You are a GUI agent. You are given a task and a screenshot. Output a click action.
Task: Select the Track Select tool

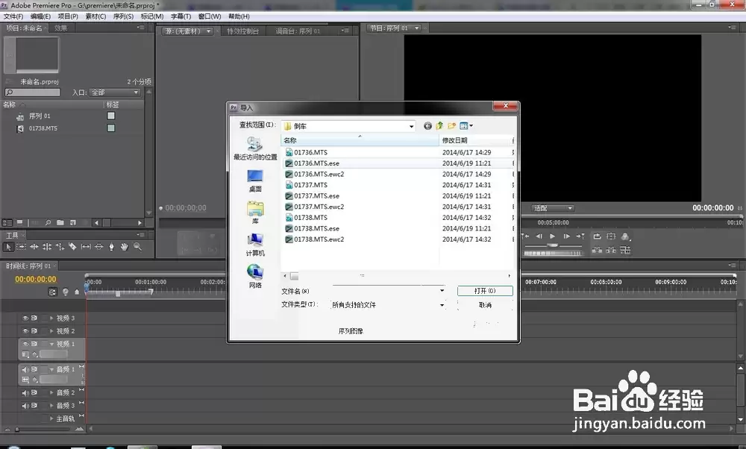22,247
